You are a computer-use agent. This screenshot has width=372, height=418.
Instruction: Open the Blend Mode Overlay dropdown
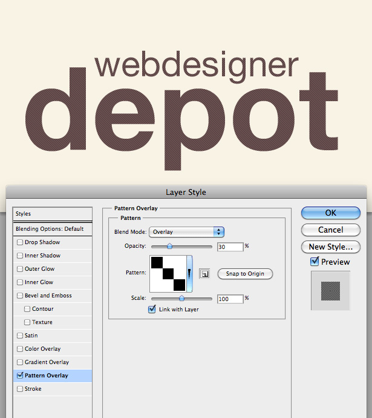point(186,232)
